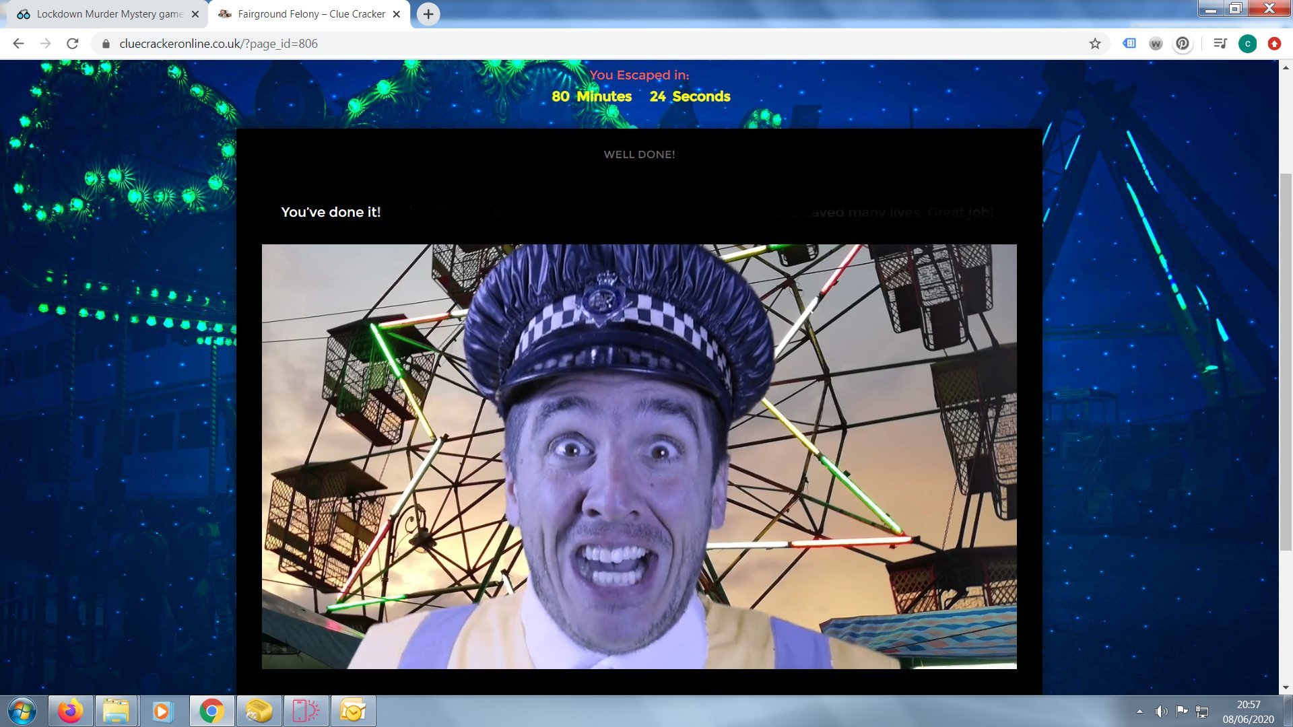Viewport: 1293px width, 727px height.
Task: Open a new browser tab
Action: pyautogui.click(x=428, y=14)
